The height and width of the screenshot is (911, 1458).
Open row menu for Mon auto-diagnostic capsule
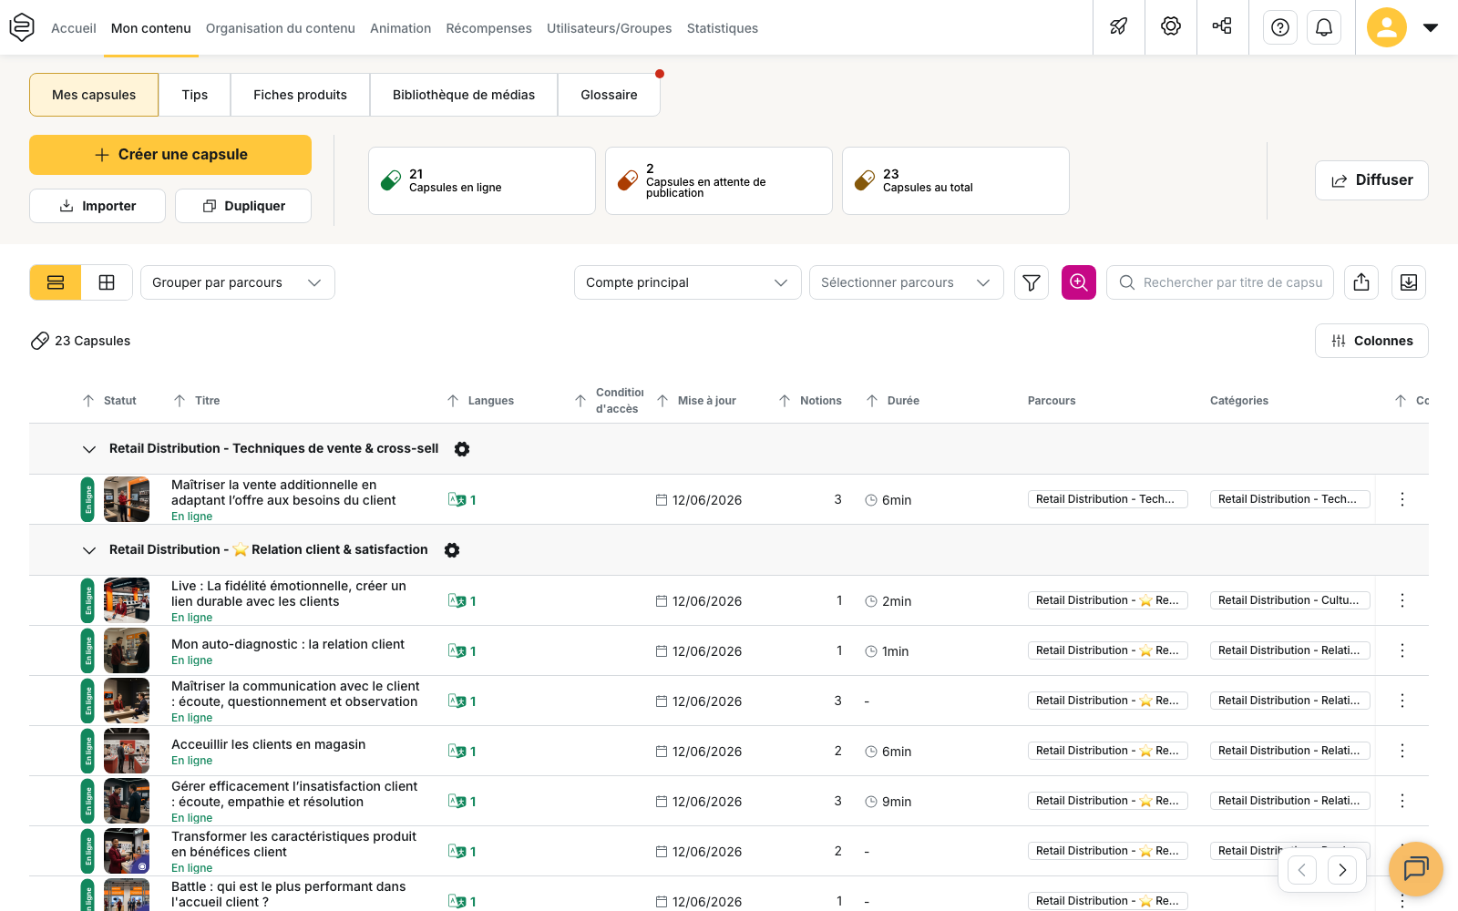pos(1402,650)
